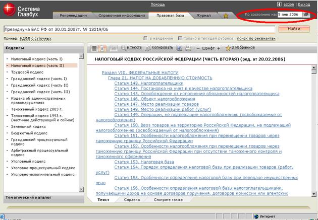Open the Справочная информация tab
The width and height of the screenshot is (318, 220).
click(122, 16)
